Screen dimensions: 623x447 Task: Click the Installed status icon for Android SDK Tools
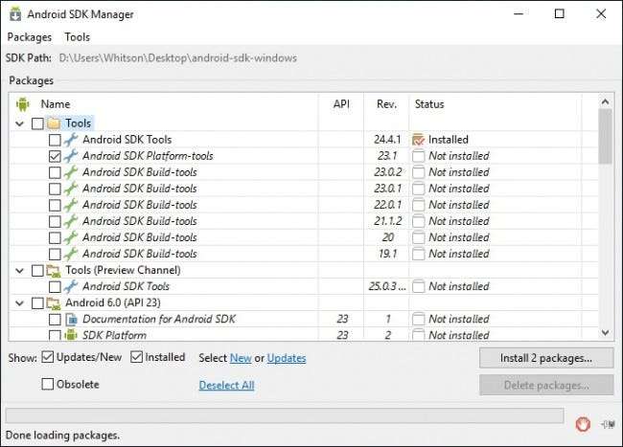[x=417, y=140]
